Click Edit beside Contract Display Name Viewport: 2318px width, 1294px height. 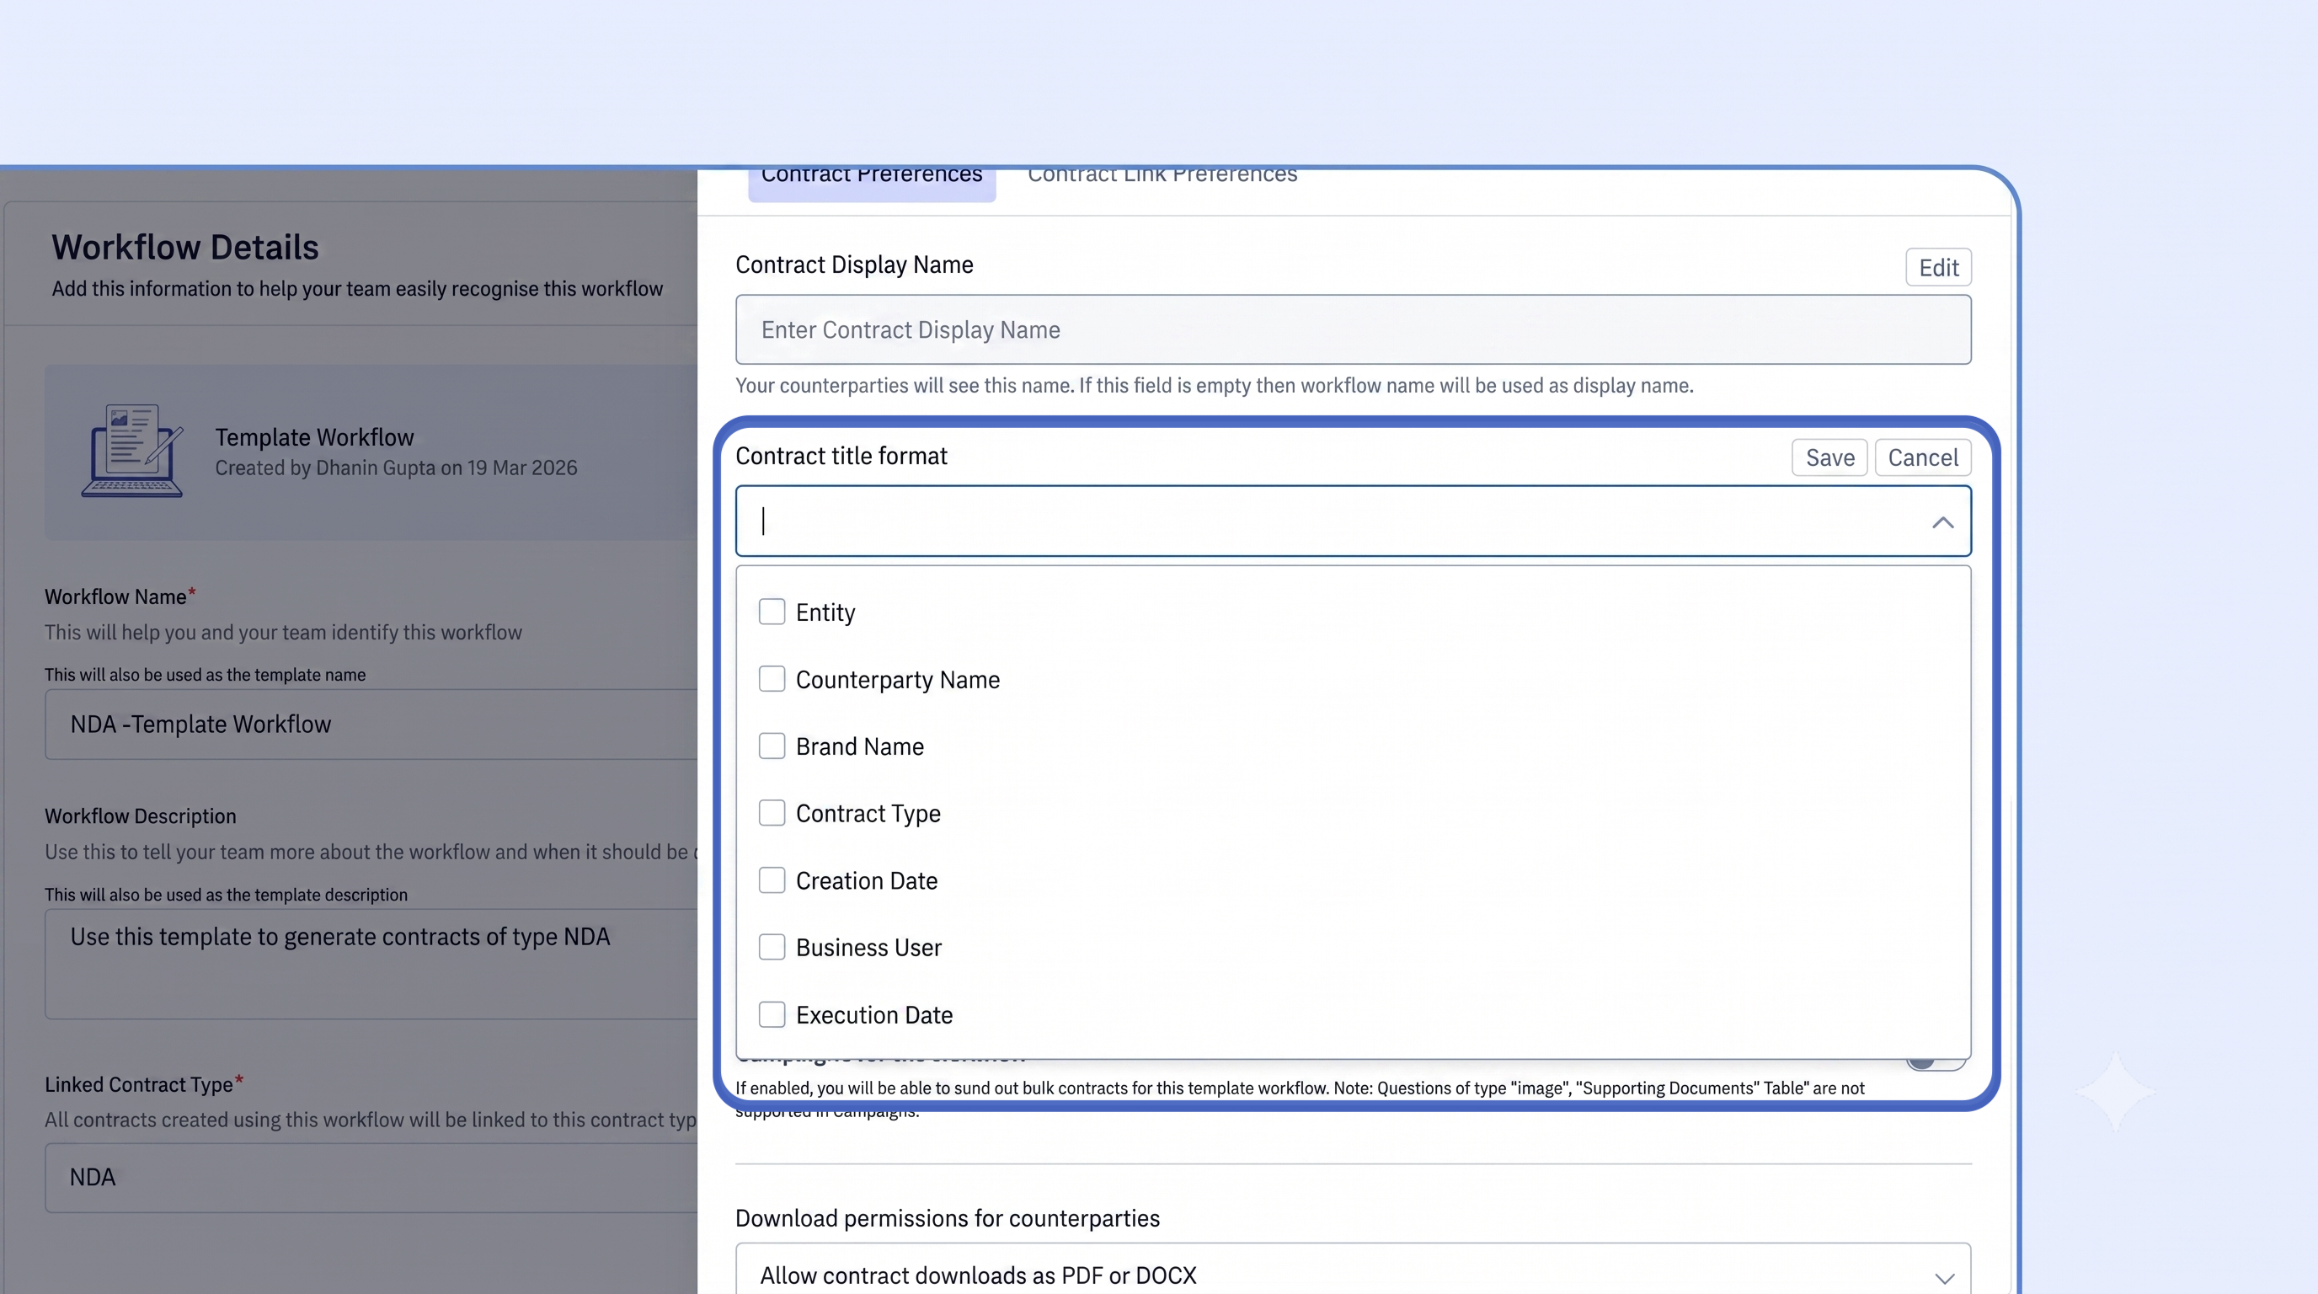point(1938,267)
